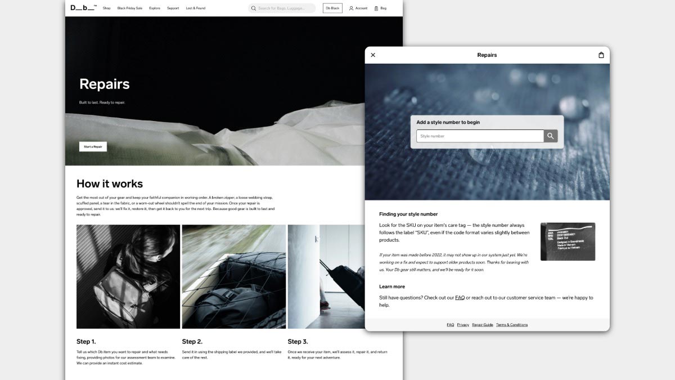The image size is (675, 380).
Task: Click the header search magnifier icon
Action: (254, 8)
